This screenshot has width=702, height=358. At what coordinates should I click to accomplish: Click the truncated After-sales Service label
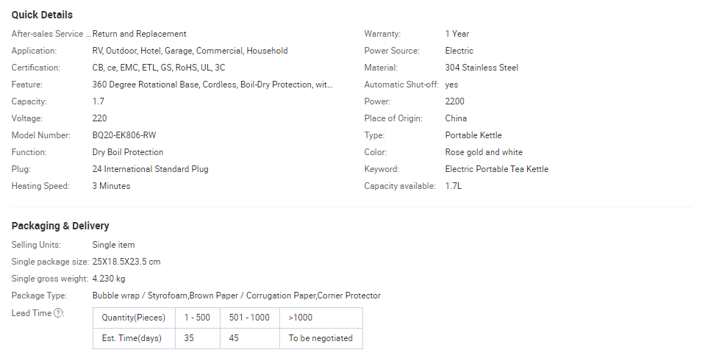click(x=51, y=34)
